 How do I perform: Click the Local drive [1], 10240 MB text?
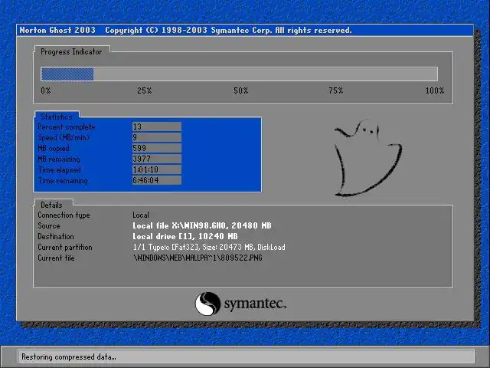[185, 236]
